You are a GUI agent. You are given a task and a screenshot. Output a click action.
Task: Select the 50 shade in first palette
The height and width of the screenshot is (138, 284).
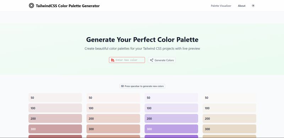(x=55, y=98)
